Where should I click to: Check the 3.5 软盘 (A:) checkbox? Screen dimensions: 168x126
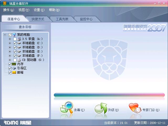click(x=15, y=39)
